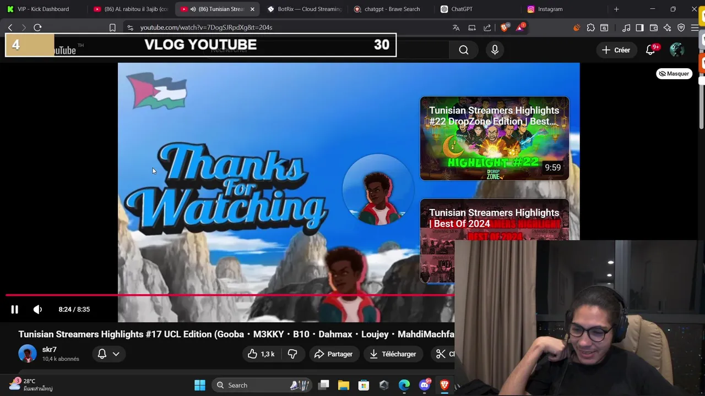Open the Highlights #22 DropZone Edition end card
The width and height of the screenshot is (705, 396).
495,139
